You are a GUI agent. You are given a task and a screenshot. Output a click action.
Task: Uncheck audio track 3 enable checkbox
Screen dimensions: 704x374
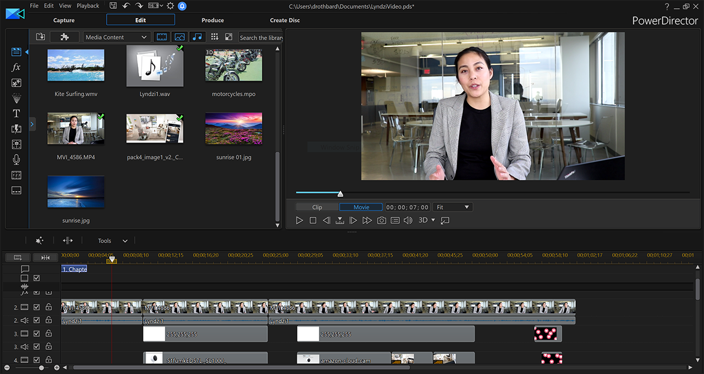pos(37,346)
